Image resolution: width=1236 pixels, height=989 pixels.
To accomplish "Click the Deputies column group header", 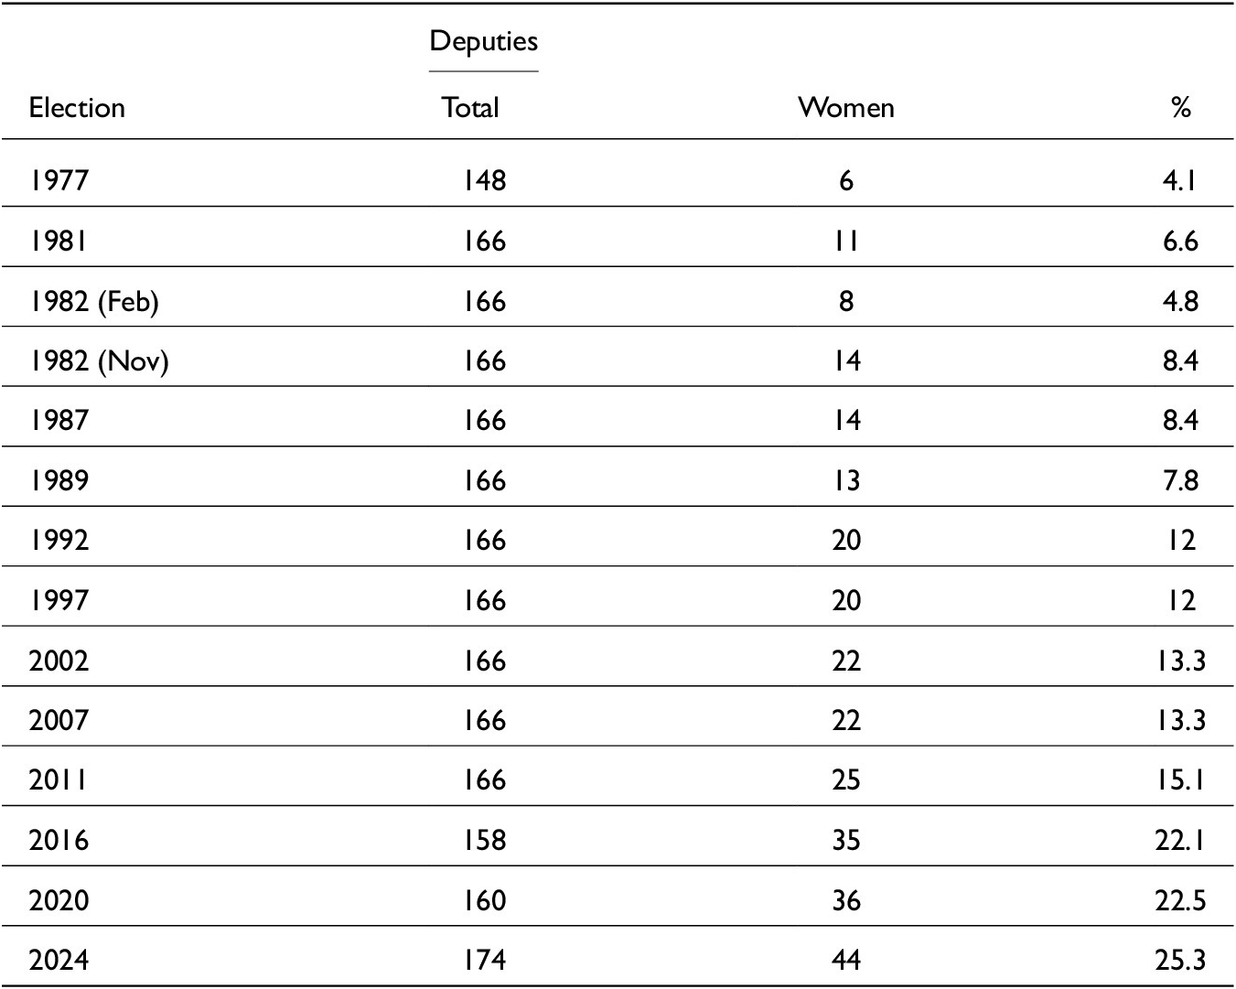I will point(483,41).
